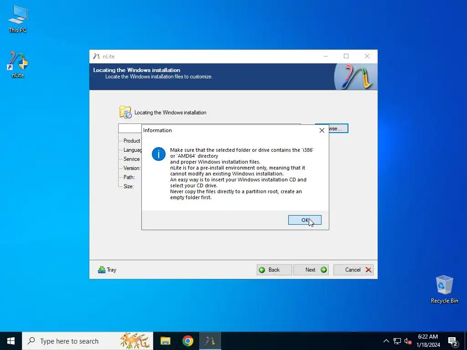Maximize the nLite window
Image resolution: width=467 pixels, height=350 pixels.
pos(346,56)
